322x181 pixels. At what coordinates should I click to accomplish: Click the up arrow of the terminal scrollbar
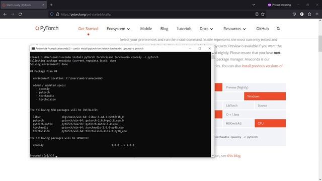click(213, 53)
